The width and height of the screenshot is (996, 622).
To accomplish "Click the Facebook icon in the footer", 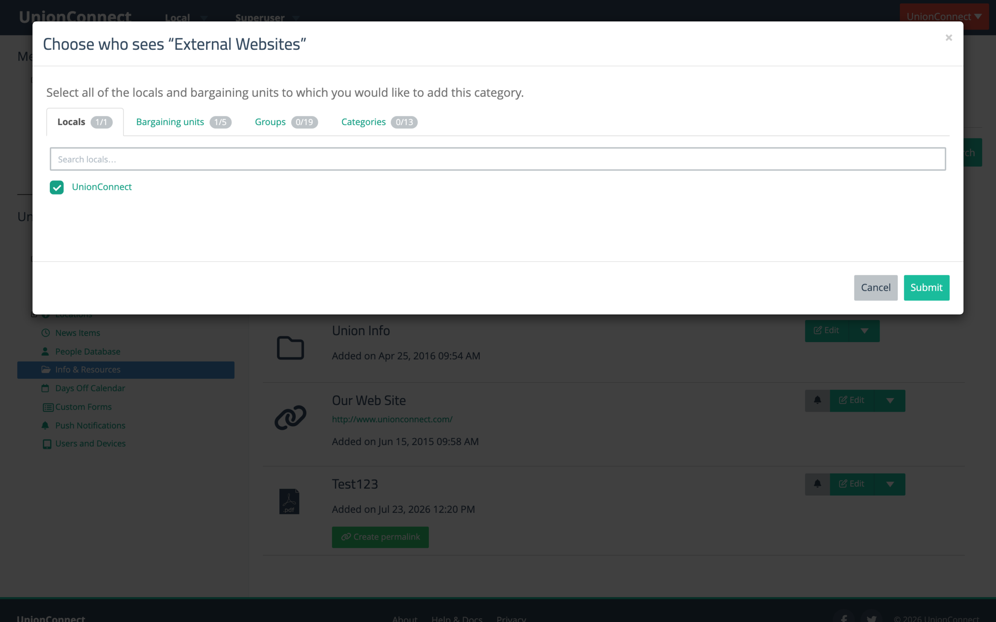I will click(x=844, y=618).
